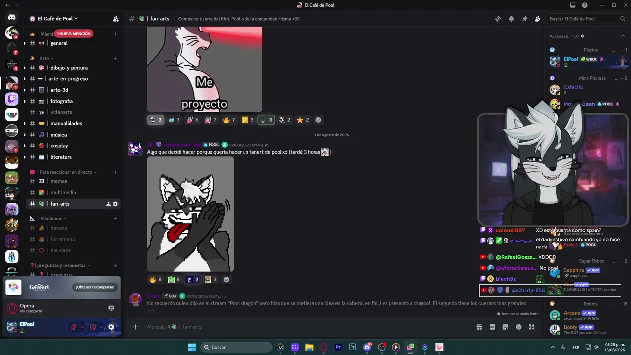This screenshot has height=355, width=631.
Task: Toggle the member list panel
Action: click(x=537, y=19)
